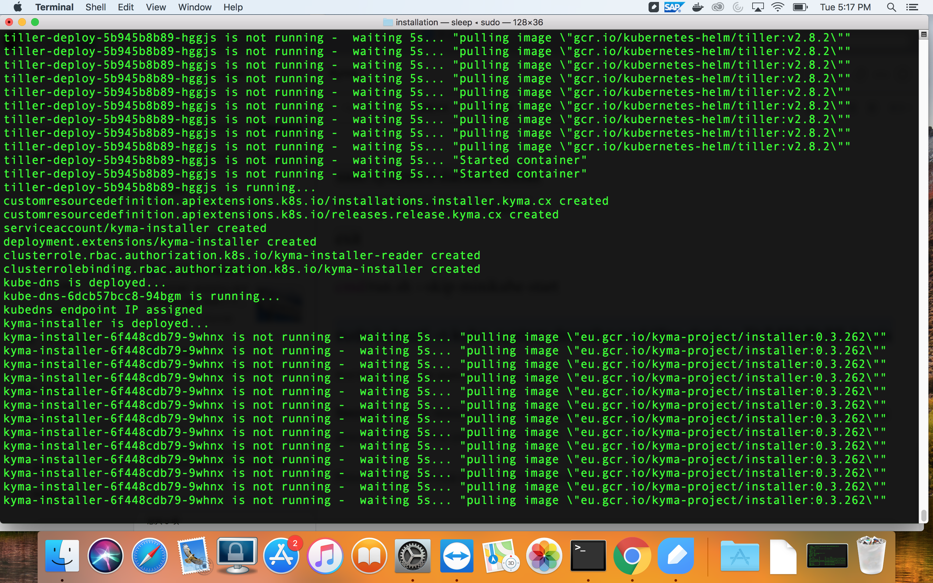Open the Window menu

(194, 7)
